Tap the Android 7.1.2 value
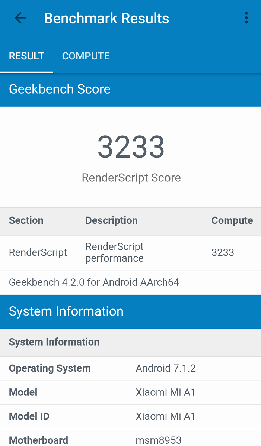This screenshot has width=261, height=446. [166, 368]
